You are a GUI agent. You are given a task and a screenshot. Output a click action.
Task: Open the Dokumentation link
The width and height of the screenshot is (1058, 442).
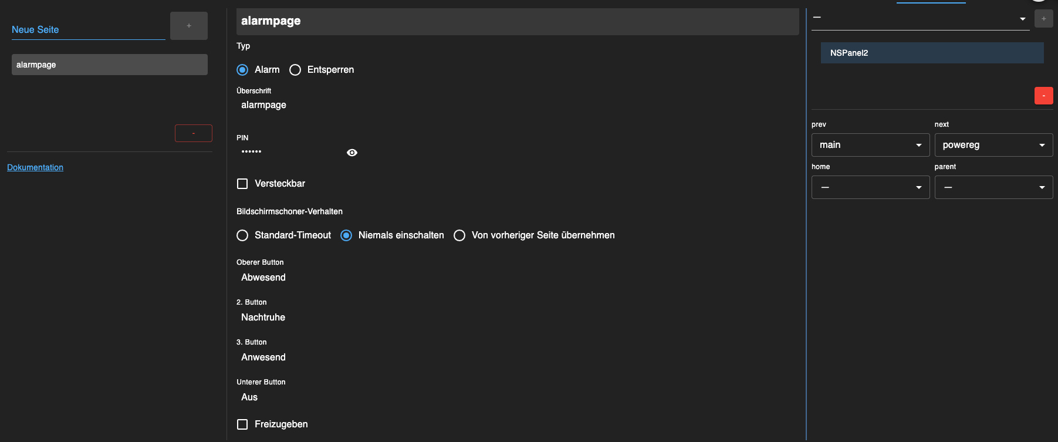coord(35,167)
